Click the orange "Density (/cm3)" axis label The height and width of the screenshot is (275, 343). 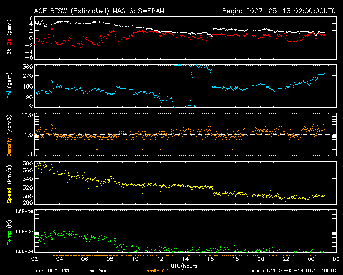click(9, 136)
